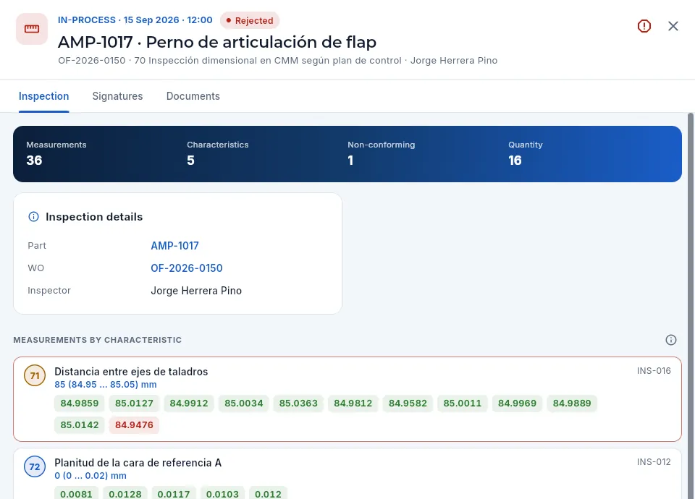Select characteristic balloon number 71
Viewport: 695px width, 499px height.
coord(35,375)
